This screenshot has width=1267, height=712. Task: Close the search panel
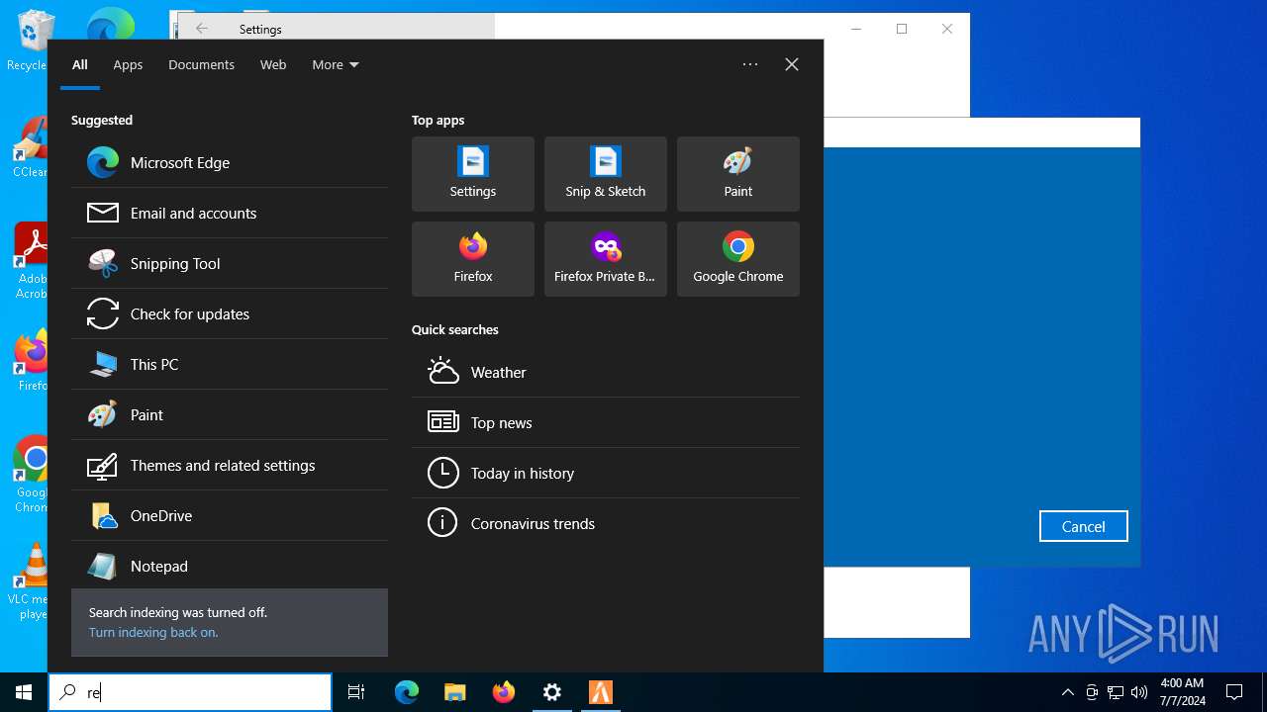pyautogui.click(x=792, y=64)
